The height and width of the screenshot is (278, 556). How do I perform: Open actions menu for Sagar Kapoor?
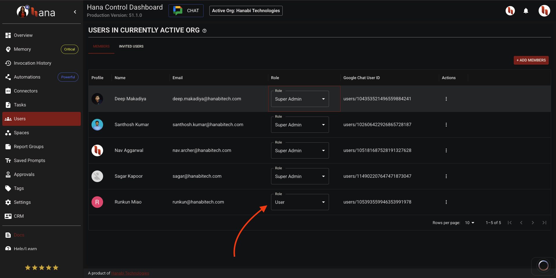pyautogui.click(x=446, y=176)
